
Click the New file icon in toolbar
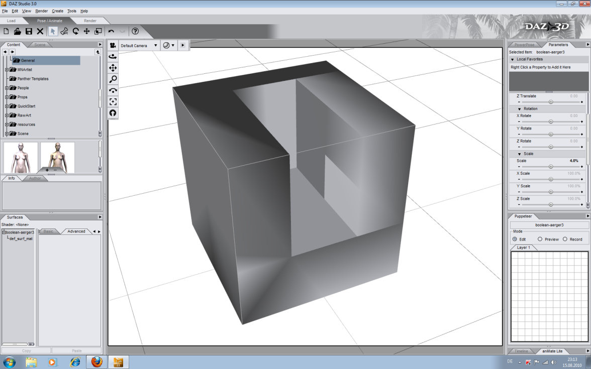click(6, 31)
